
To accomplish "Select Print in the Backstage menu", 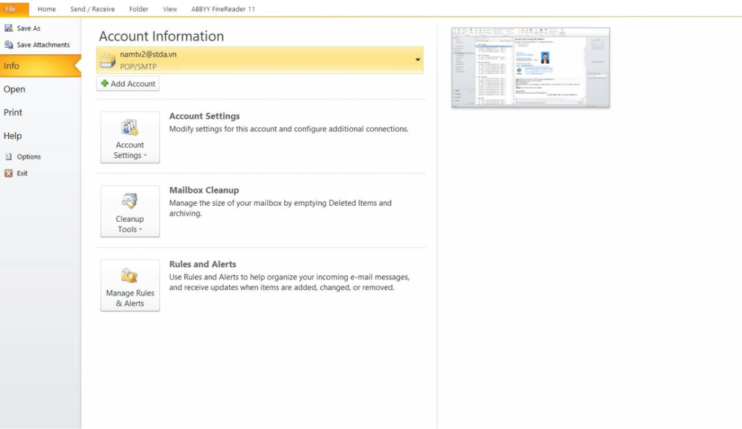I will click(13, 112).
